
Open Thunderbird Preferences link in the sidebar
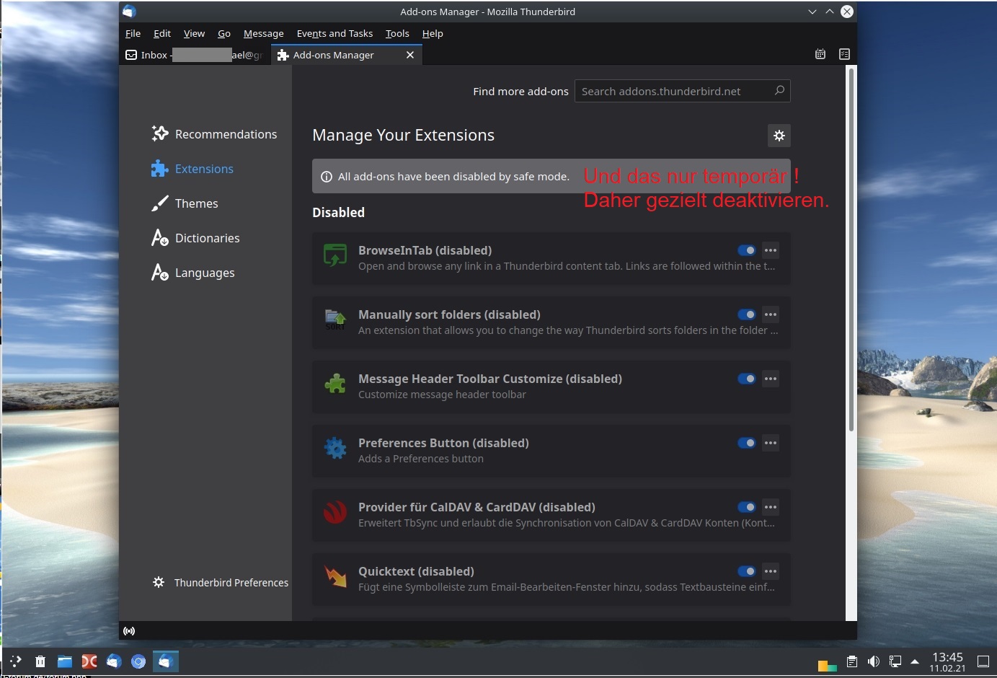pyautogui.click(x=231, y=582)
